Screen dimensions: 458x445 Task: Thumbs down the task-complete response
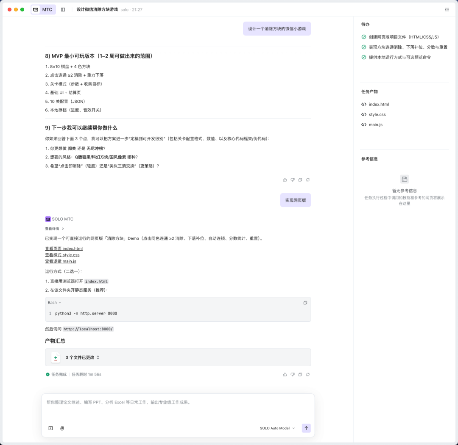(292, 374)
